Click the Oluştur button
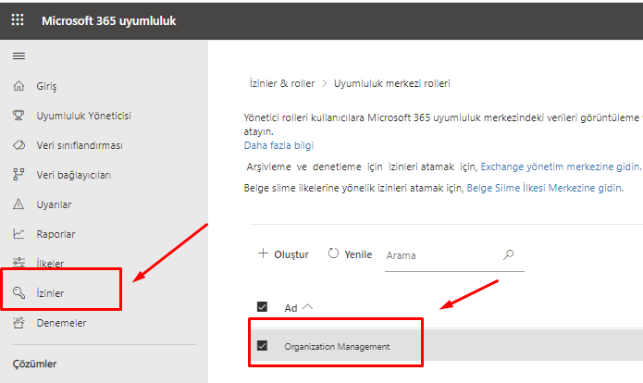 [283, 254]
